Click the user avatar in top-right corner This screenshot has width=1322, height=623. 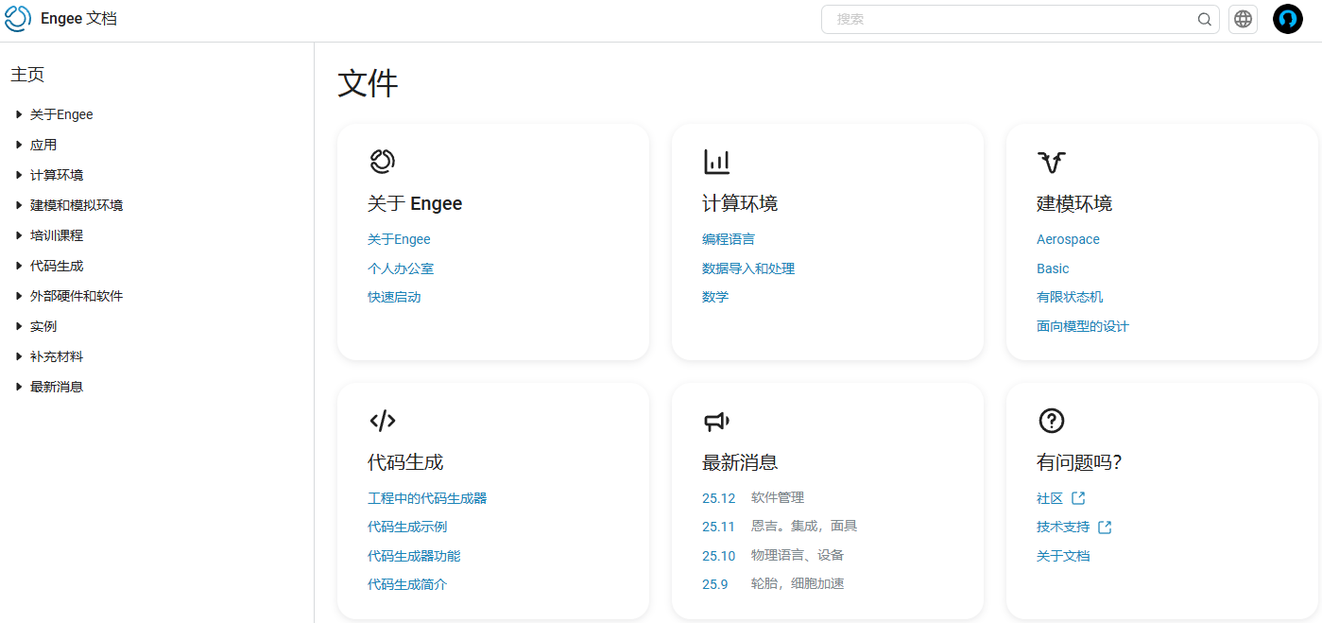coord(1287,18)
